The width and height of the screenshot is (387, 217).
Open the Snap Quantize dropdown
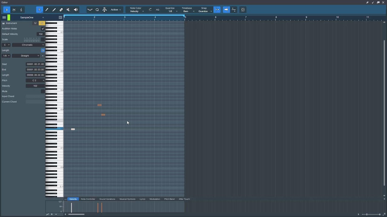click(205, 11)
